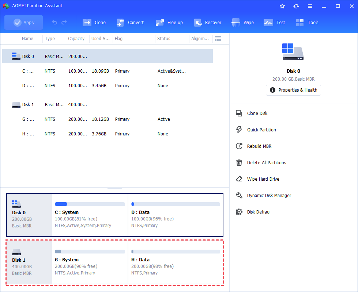Sort by the Capacity column header
The width and height of the screenshot is (358, 292).
coord(76,39)
